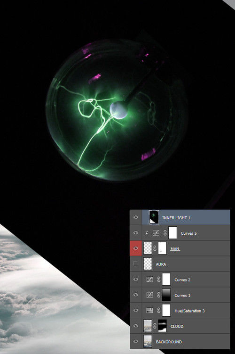The image size is (235, 354).
Task: Click the INNER LIGHT 1 layer thumbnail
Action: tap(154, 217)
